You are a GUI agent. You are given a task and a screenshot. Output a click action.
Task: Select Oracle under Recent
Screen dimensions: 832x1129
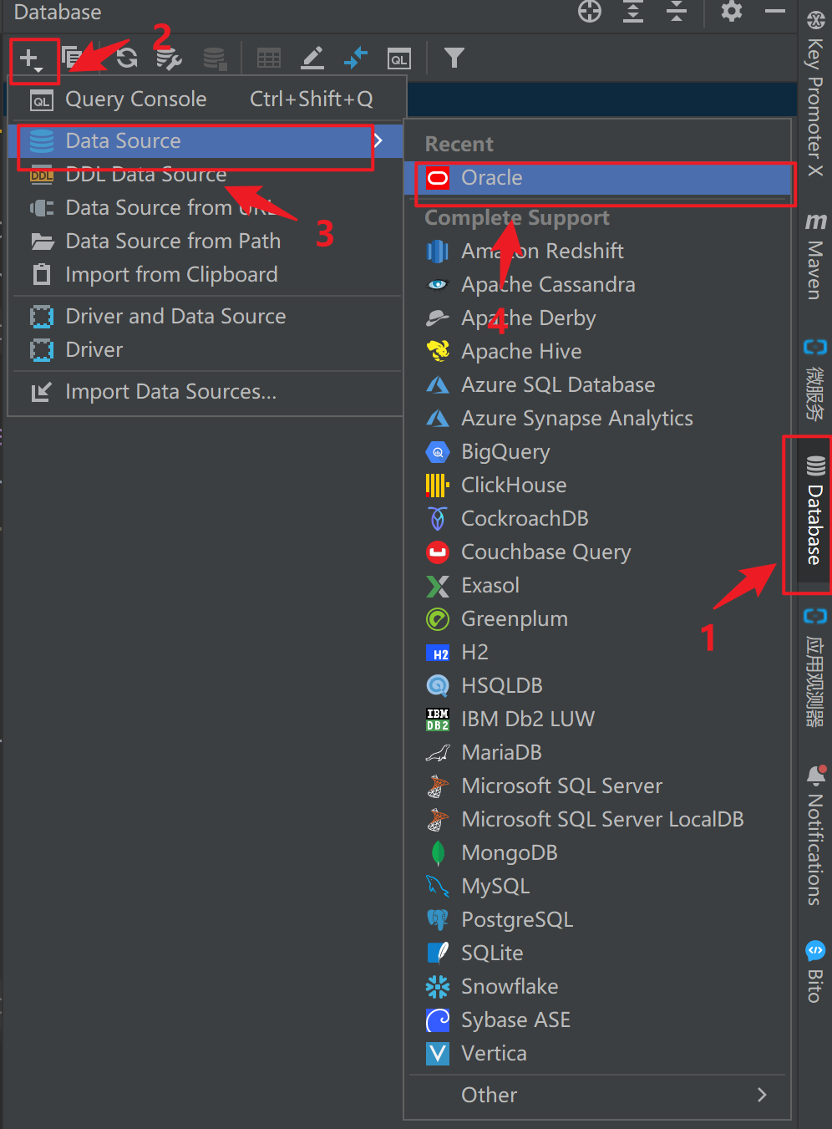[x=597, y=178]
